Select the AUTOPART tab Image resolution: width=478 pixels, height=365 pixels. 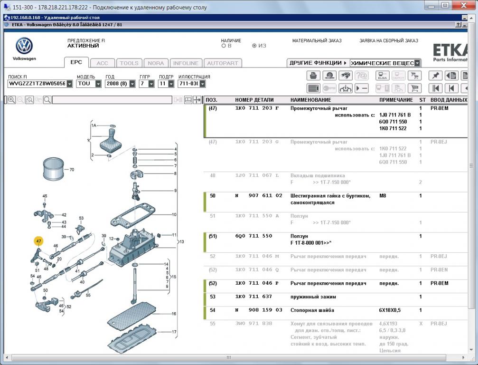point(223,63)
